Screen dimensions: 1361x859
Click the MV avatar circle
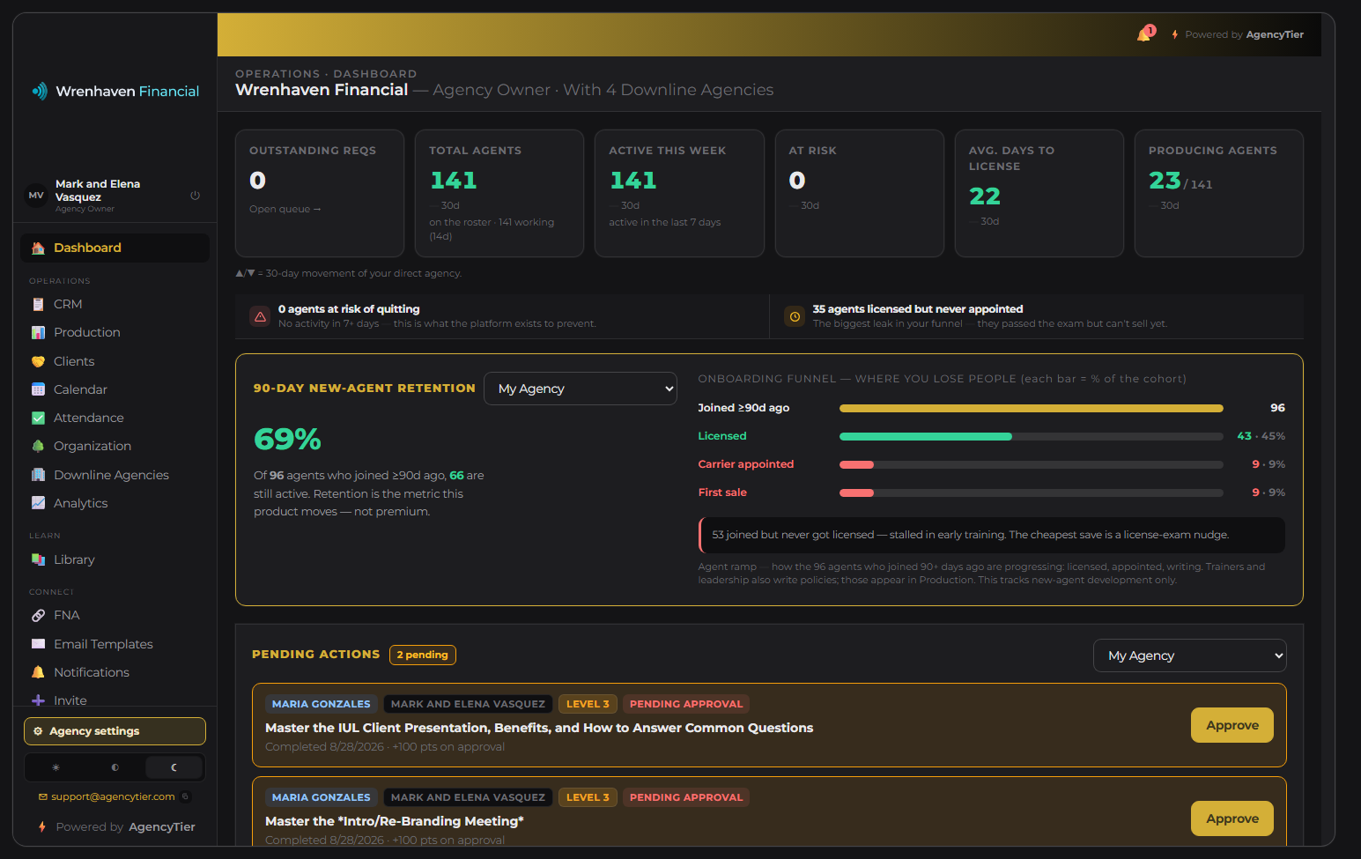tap(36, 196)
